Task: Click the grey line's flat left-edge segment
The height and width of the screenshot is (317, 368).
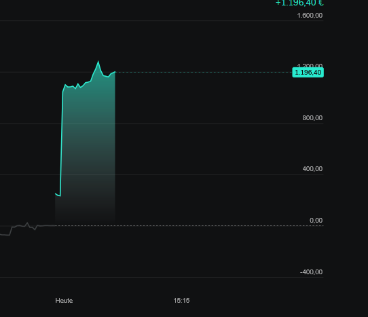Action: (5, 235)
